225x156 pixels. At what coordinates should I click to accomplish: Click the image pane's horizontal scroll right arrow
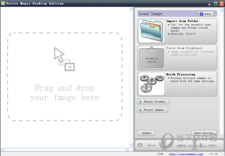click(x=127, y=149)
